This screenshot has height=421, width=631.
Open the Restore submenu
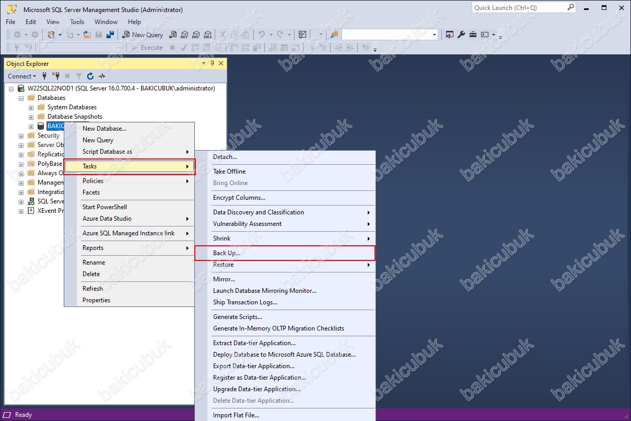tap(285, 265)
